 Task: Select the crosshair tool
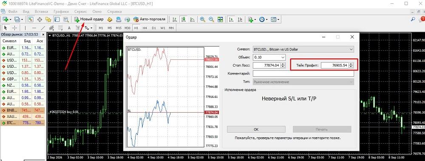pyautogui.click(x=14, y=28)
